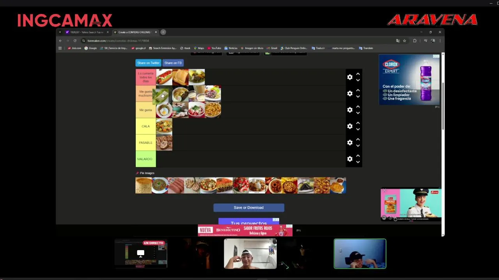Click the 'Tus proyectos' ad banner

pyautogui.click(x=249, y=222)
